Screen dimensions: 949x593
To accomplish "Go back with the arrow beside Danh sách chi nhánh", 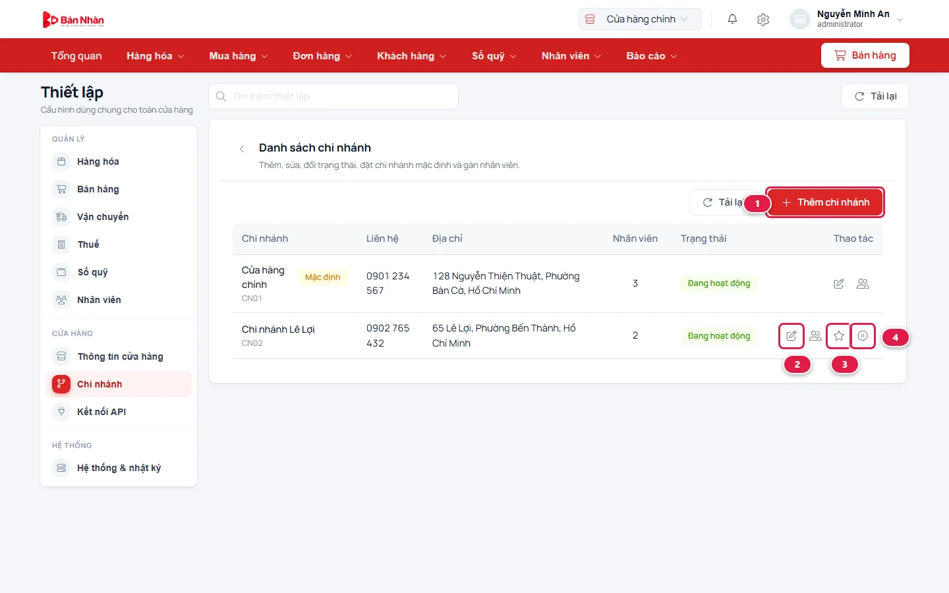I will pos(242,149).
